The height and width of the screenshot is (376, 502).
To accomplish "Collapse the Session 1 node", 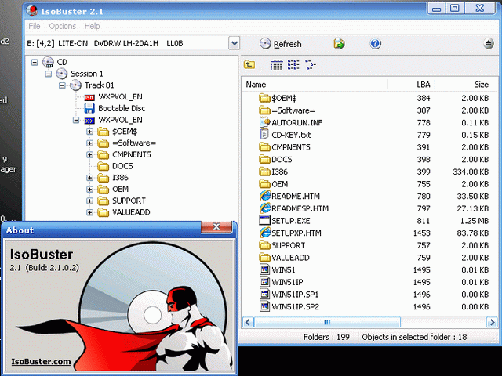I will coord(49,74).
